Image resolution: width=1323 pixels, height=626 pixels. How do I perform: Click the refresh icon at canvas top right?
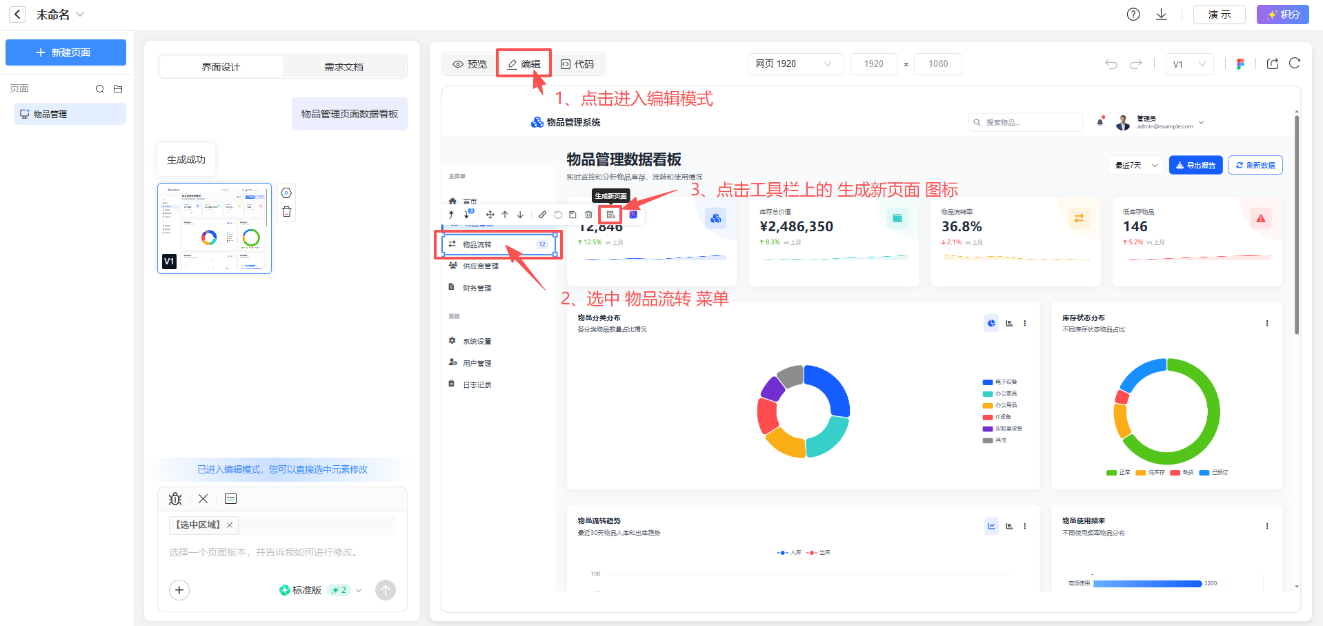click(x=1295, y=63)
